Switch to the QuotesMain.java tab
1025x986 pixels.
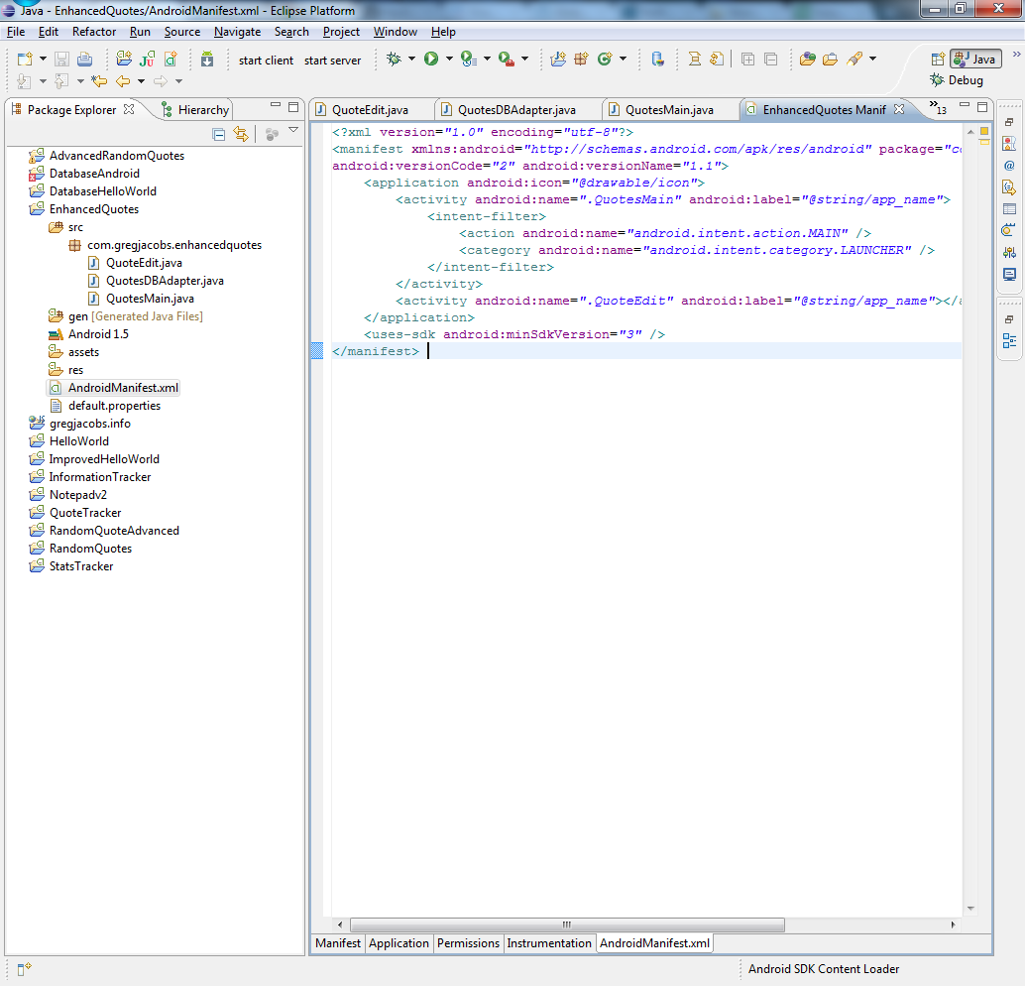(668, 109)
